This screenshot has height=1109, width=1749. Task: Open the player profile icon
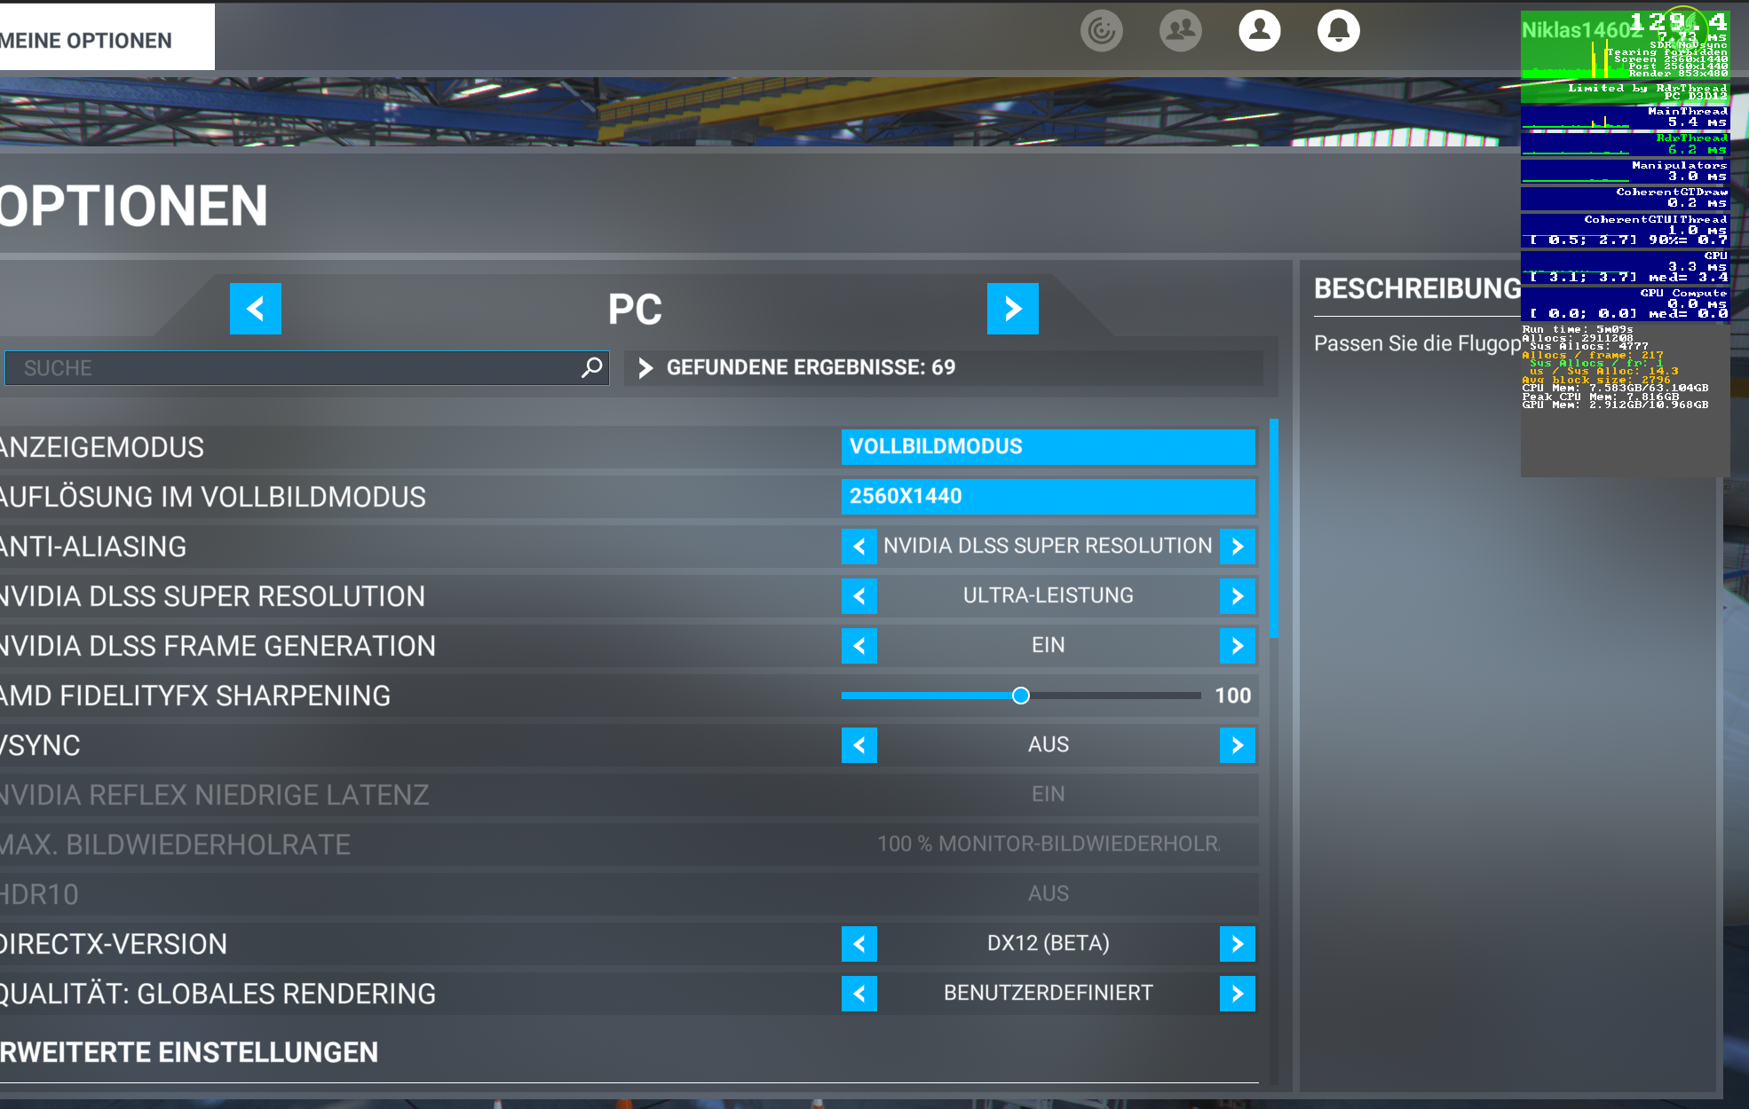click(1259, 31)
